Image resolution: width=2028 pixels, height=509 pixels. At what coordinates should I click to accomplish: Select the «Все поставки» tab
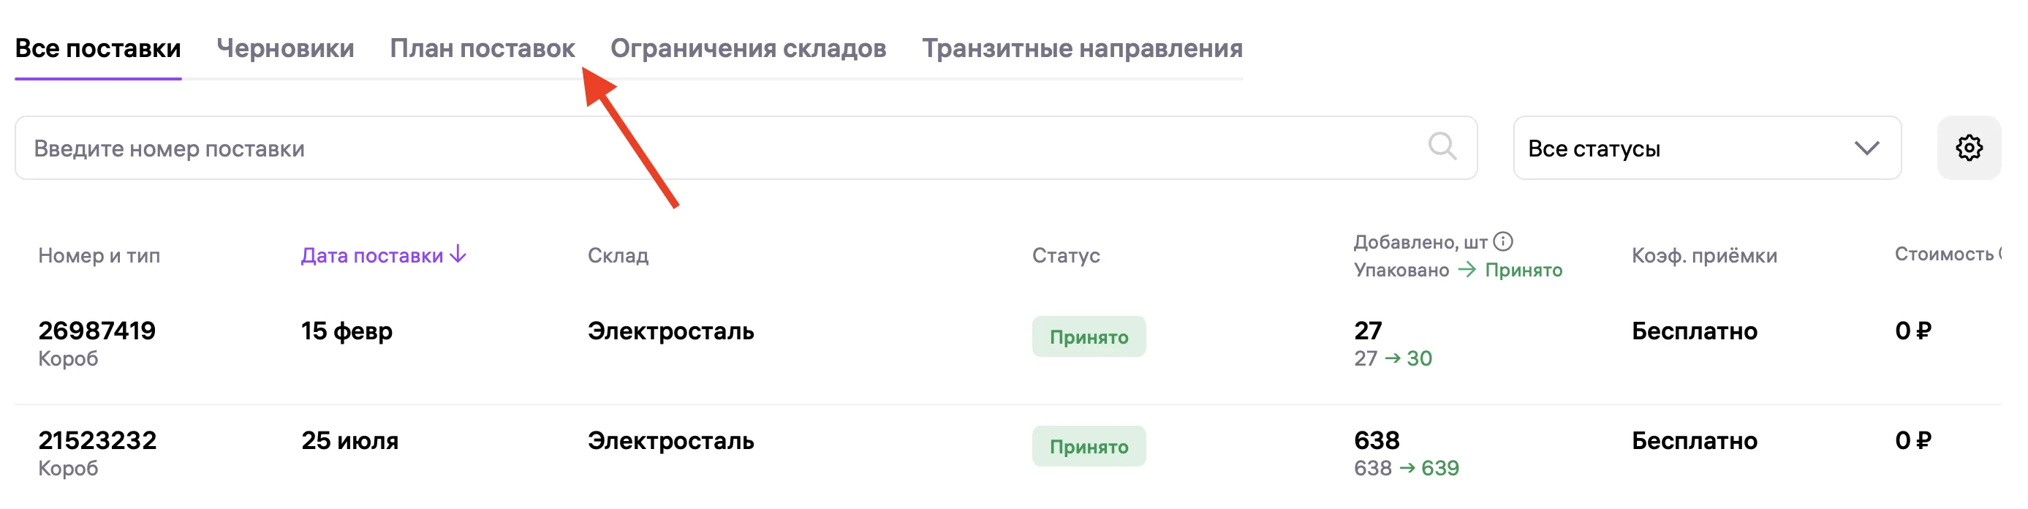[x=99, y=48]
